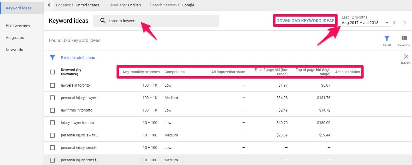The height and width of the screenshot is (165, 412).
Task: Collapse the sidebar with the left arrow icon
Action: point(49,5)
